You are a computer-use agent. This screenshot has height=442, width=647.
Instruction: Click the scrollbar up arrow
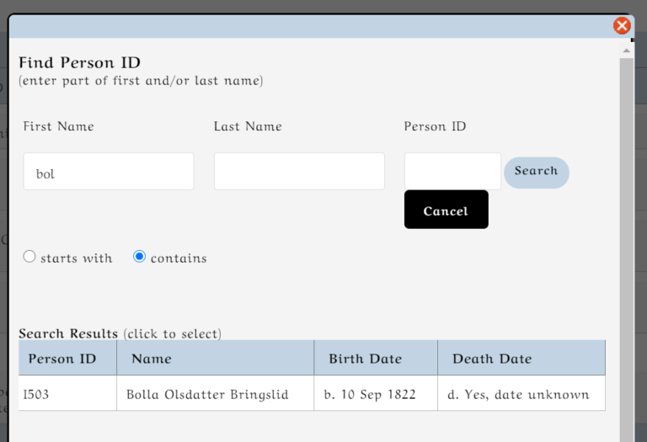pyautogui.click(x=626, y=51)
